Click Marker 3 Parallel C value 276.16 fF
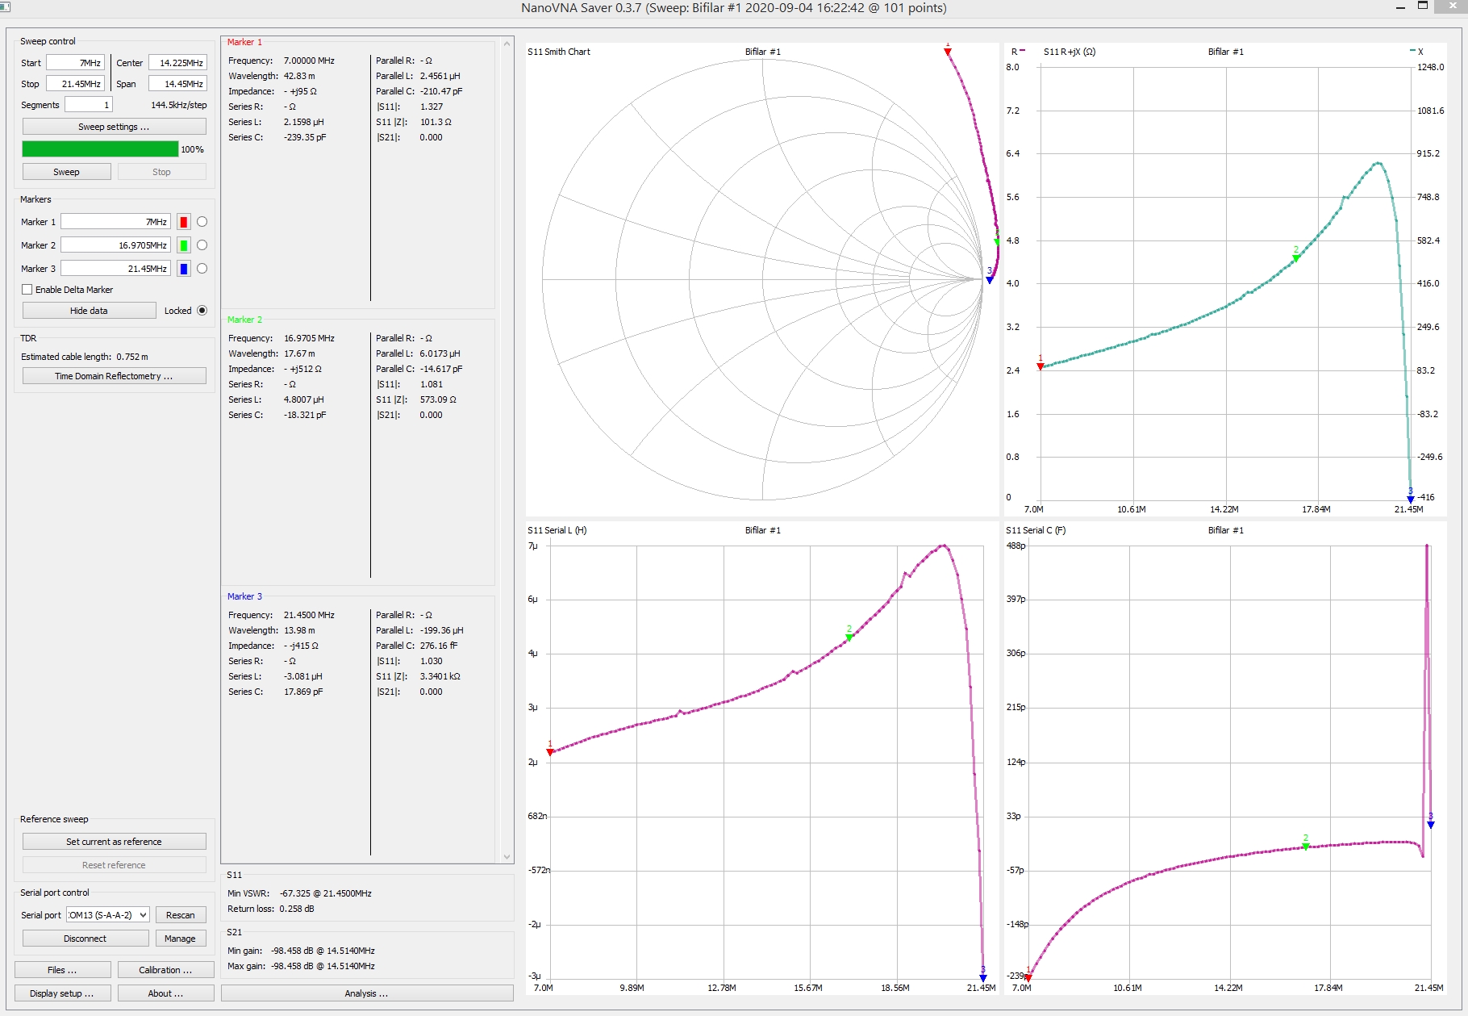 pos(439,646)
